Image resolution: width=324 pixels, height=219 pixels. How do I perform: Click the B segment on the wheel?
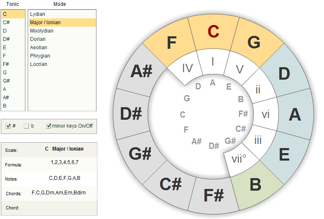[x=256, y=184]
